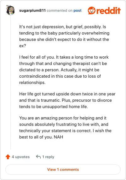Open sugarplum811's avatar image

[x=10, y=10]
